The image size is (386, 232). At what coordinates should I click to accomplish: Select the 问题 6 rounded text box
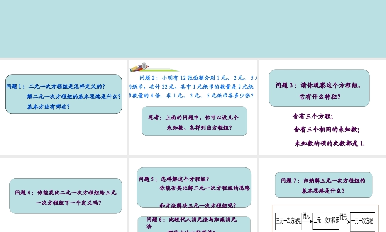pyautogui.click(x=194, y=224)
